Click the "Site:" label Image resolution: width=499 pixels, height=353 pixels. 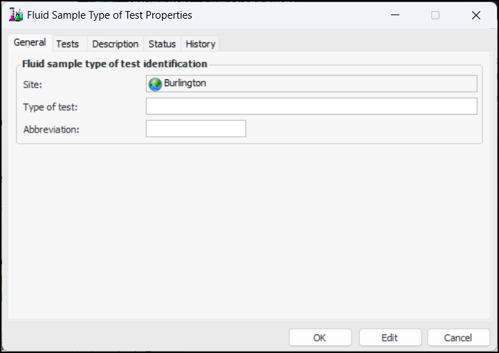click(x=33, y=85)
